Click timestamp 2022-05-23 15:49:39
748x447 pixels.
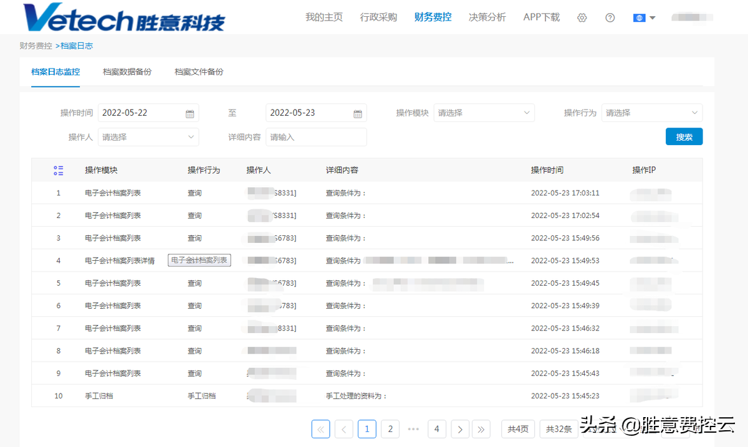pos(565,306)
